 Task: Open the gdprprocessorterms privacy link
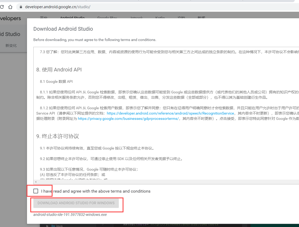click(128, 119)
